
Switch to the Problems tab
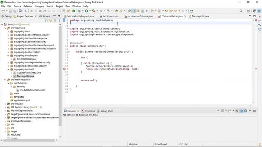tap(88, 111)
